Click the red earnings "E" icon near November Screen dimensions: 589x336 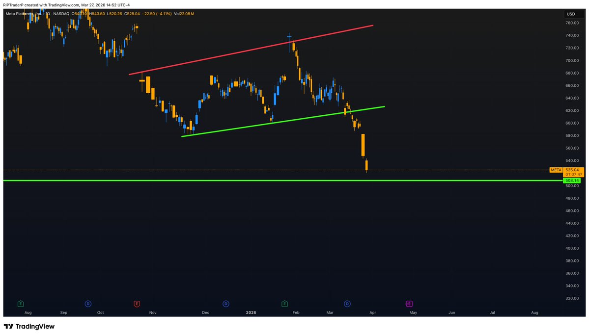point(136,304)
